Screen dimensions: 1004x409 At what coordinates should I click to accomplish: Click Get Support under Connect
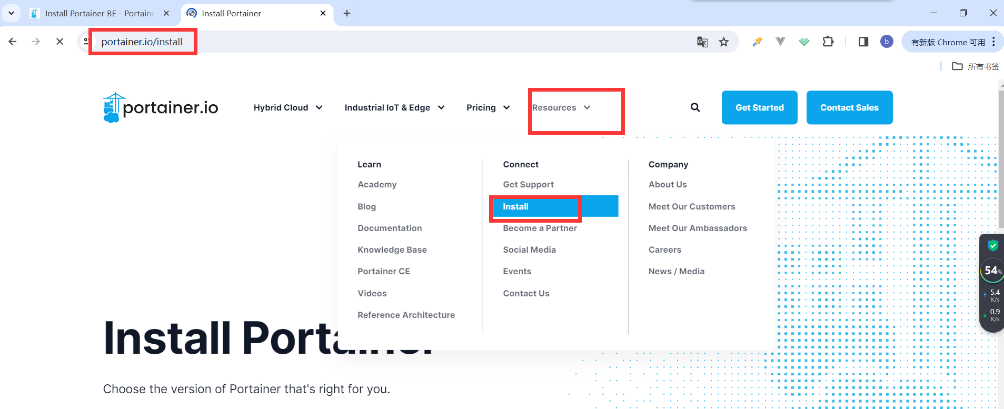(x=528, y=184)
